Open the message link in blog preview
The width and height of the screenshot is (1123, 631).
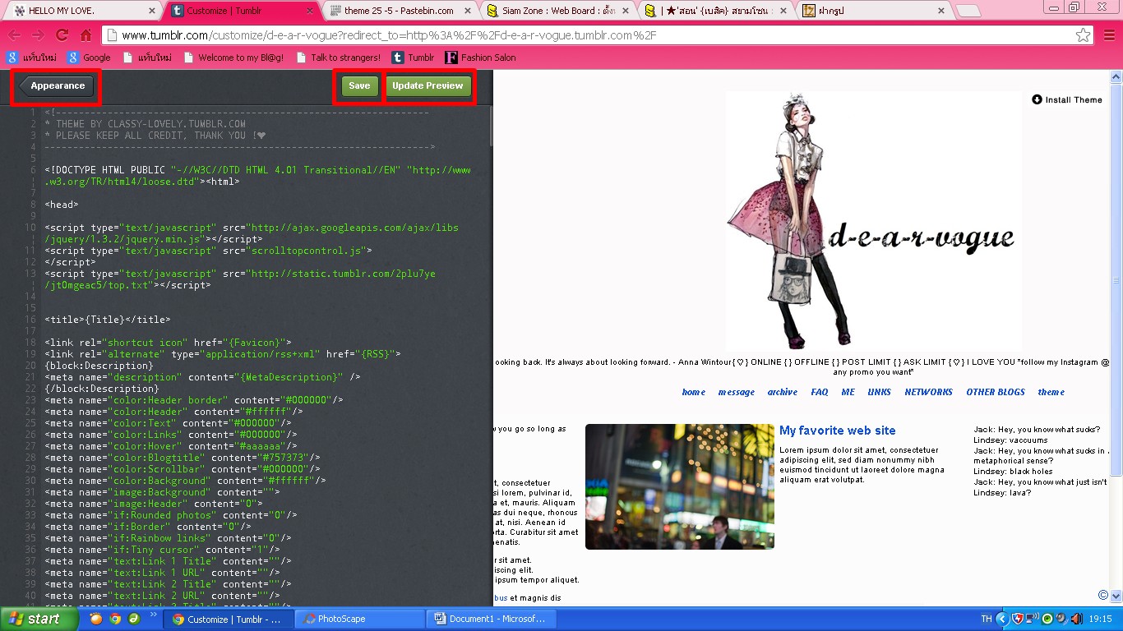pos(737,392)
